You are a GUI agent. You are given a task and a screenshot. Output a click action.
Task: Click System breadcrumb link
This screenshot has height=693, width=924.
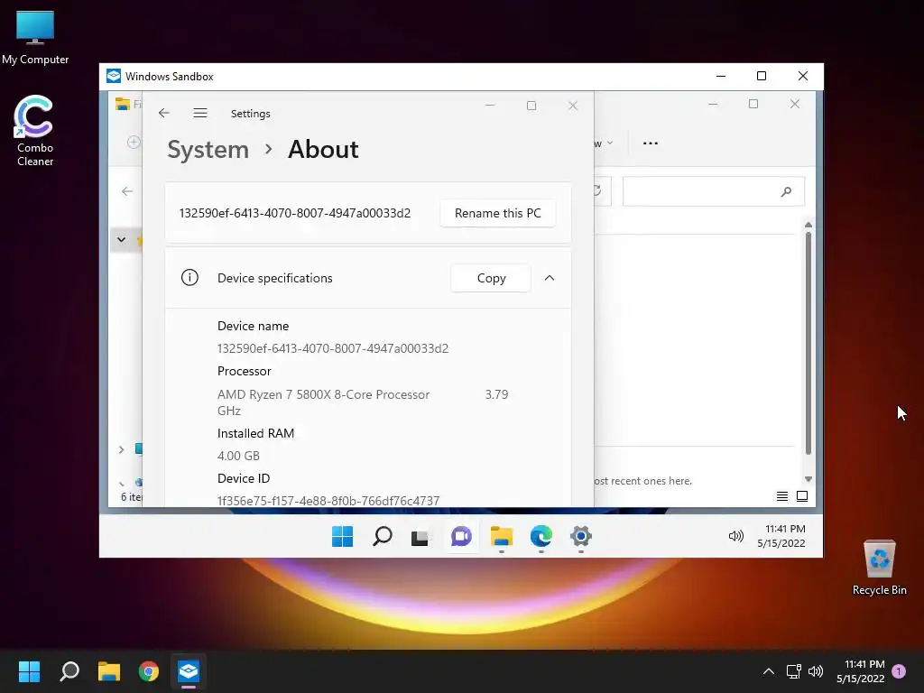pos(208,150)
